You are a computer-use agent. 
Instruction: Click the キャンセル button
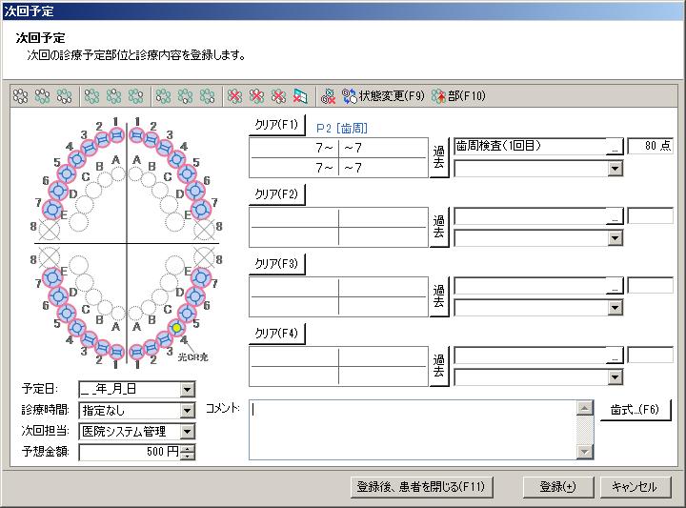coord(635,487)
